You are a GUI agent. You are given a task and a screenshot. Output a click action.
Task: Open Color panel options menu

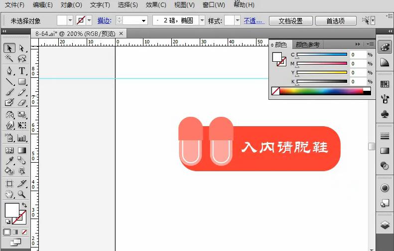click(370, 44)
